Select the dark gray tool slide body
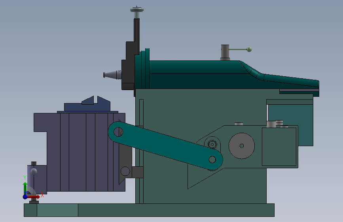Viewport: 343px width, 222px height. [x=130, y=66]
